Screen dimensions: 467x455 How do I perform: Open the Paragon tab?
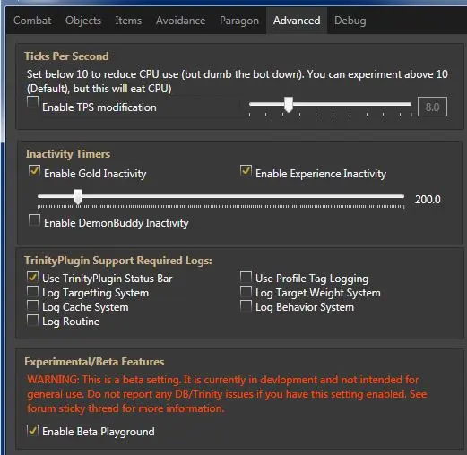pyautogui.click(x=239, y=21)
